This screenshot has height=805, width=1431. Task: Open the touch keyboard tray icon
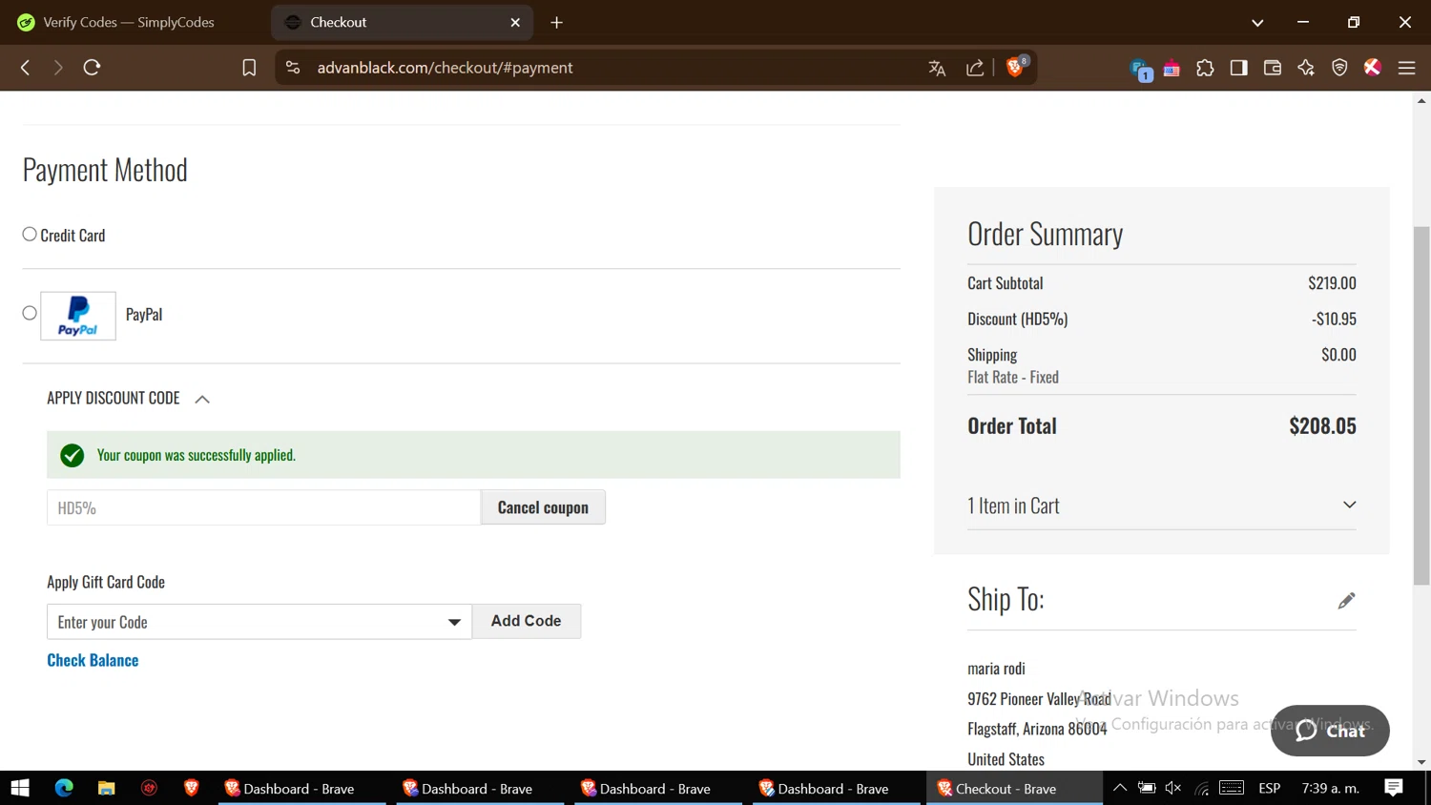click(1232, 788)
